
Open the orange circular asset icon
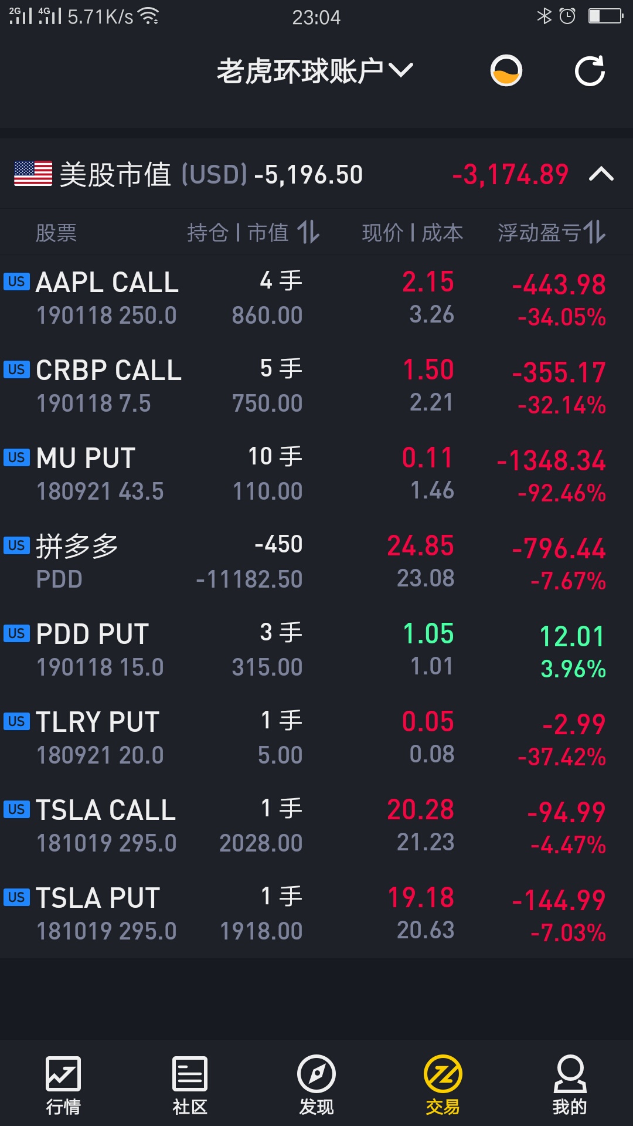pos(506,71)
